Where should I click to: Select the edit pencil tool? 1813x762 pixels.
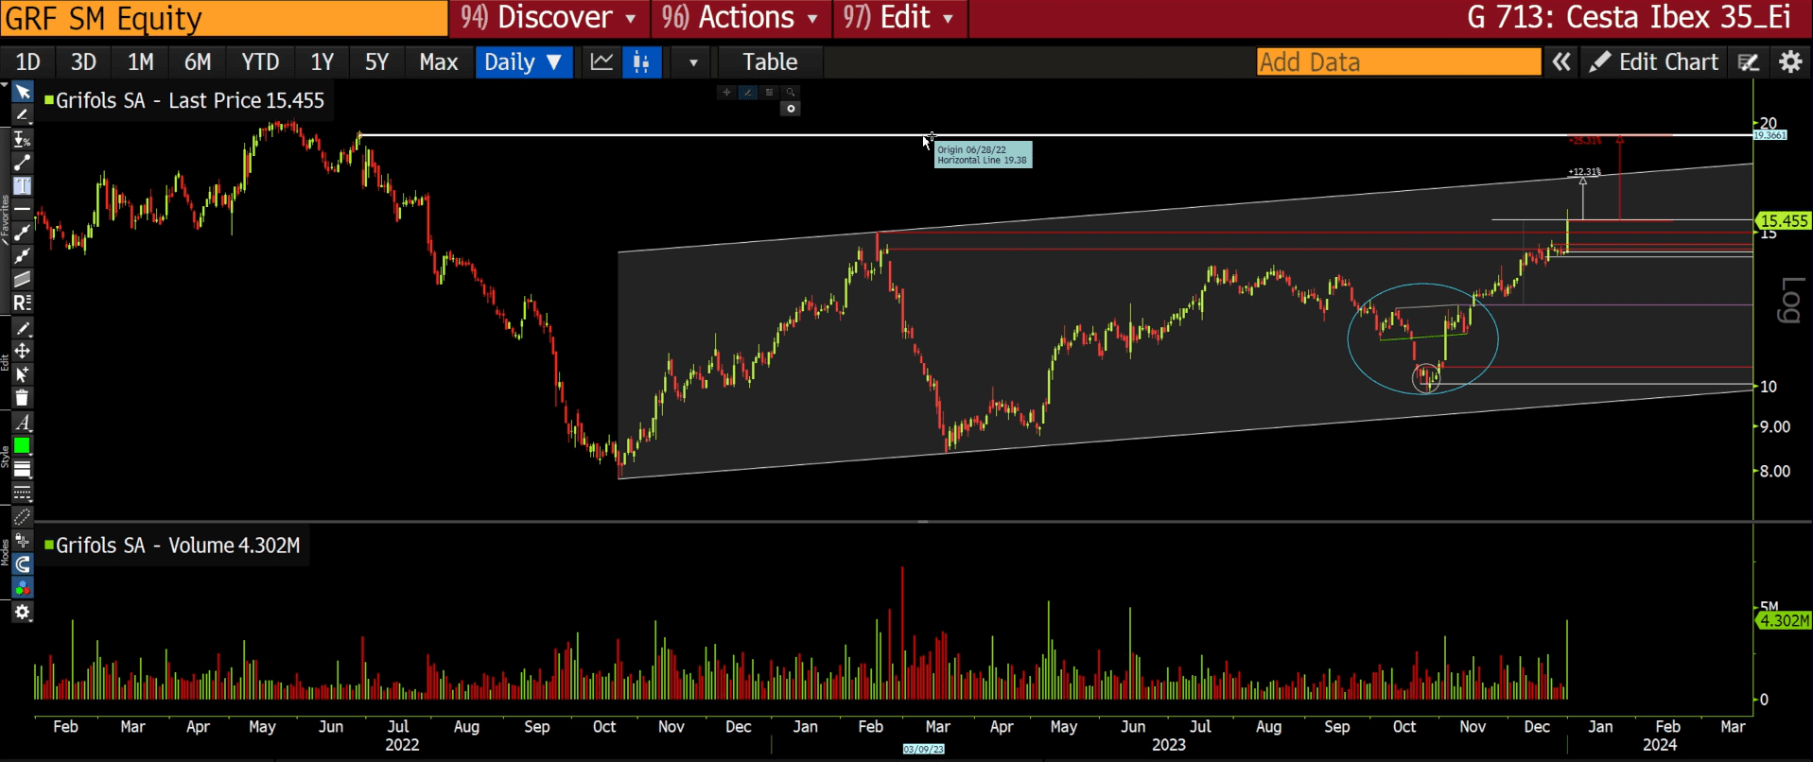[22, 328]
